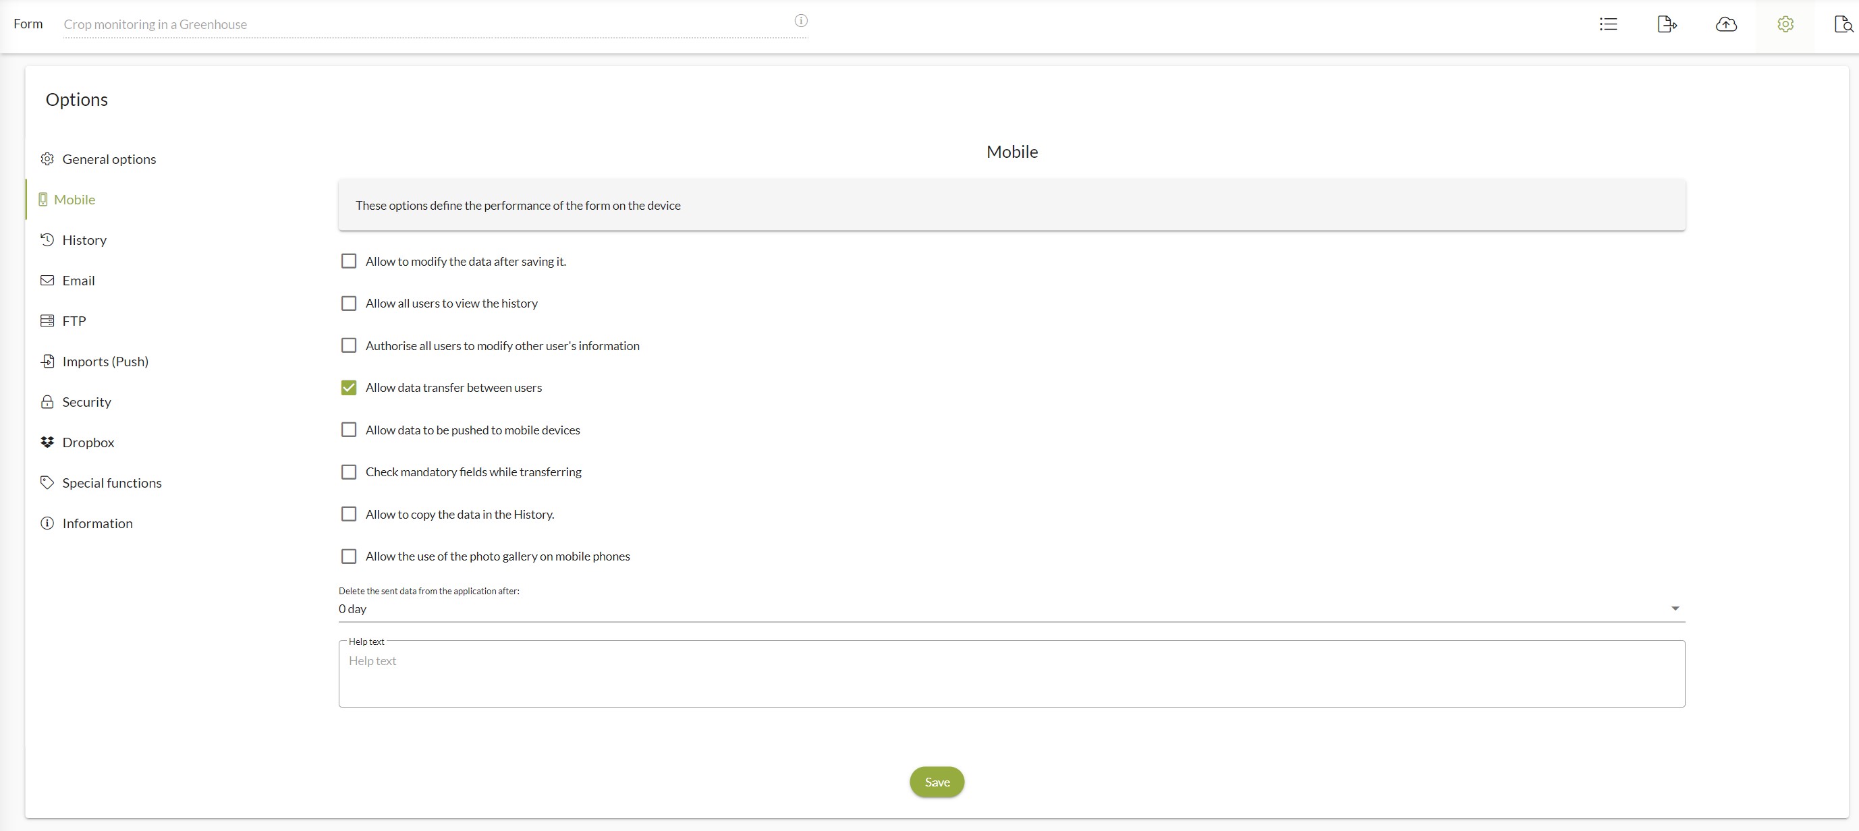Open the settings gear icon
Viewport: 1859px width, 831px height.
click(1784, 24)
